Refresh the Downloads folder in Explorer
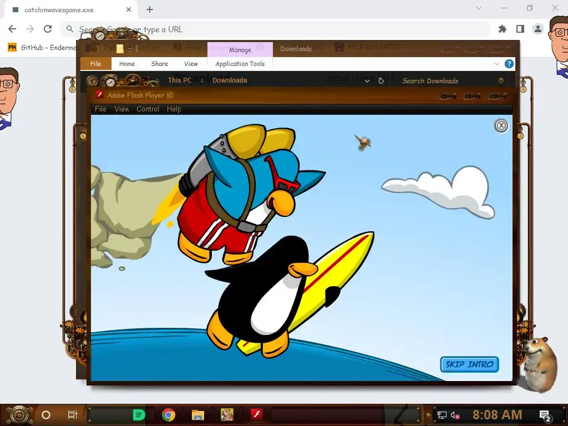The height and width of the screenshot is (426, 568). 381,81
